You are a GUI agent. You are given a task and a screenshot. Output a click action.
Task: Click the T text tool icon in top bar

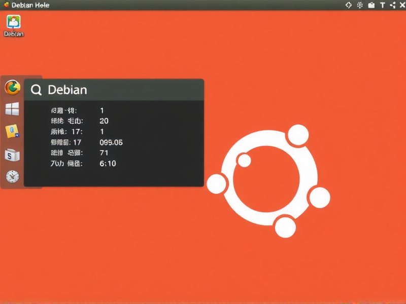382,5
